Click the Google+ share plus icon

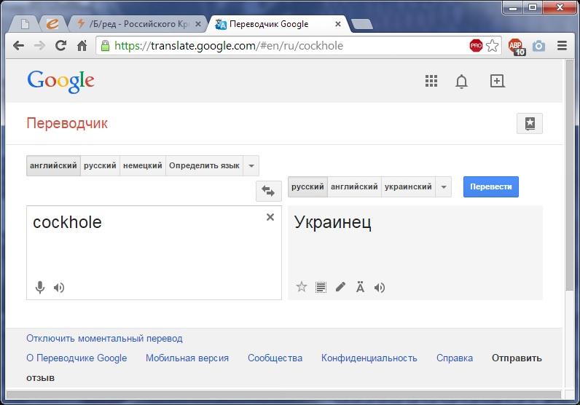(497, 81)
